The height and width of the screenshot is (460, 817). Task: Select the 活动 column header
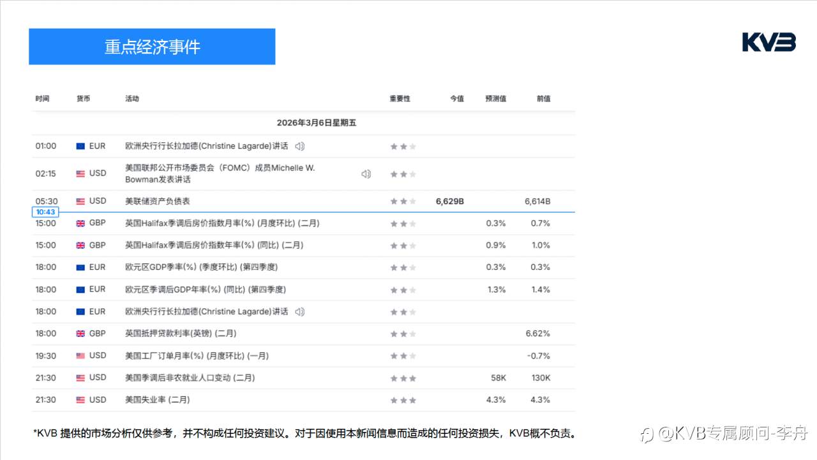click(x=132, y=99)
